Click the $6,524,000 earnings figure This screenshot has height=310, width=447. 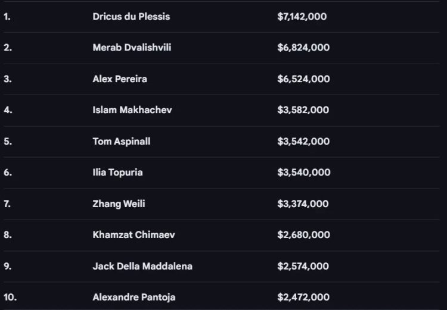pyautogui.click(x=303, y=79)
